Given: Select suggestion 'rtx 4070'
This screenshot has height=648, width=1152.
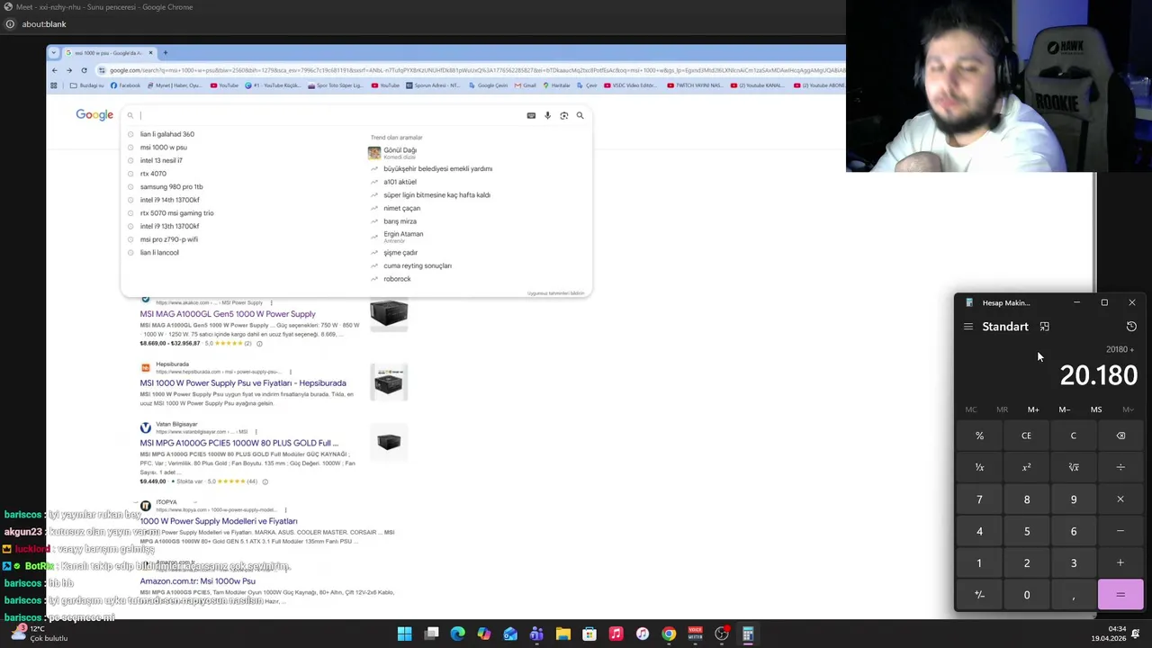Looking at the screenshot, I should click(153, 174).
